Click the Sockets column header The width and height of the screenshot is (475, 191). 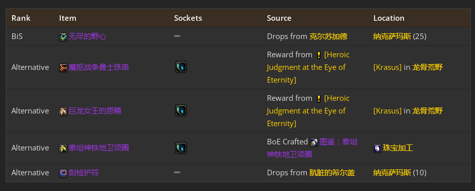[x=188, y=18]
